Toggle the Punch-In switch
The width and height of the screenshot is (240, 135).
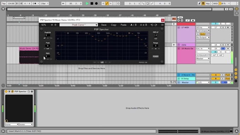(143, 4)
